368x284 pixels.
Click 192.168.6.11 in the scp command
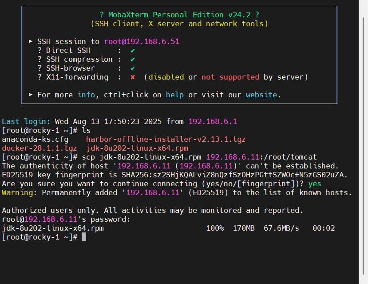pos(233,157)
